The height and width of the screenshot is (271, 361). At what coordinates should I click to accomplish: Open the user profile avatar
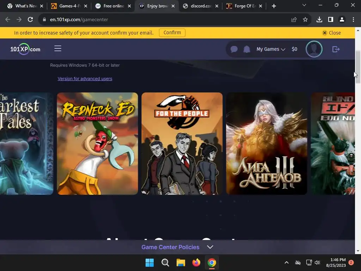pyautogui.click(x=314, y=49)
